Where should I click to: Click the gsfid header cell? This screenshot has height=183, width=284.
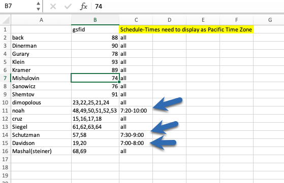point(96,29)
